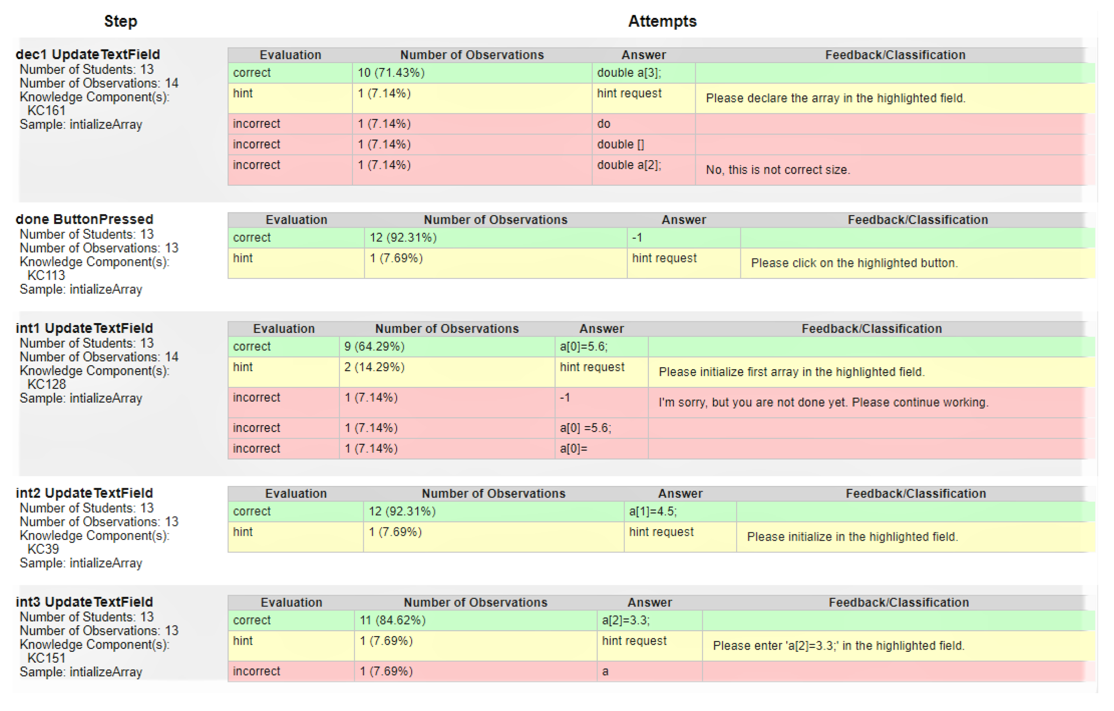
Task: Select correct row with answer 'double a[3];'
Action: (x=629, y=73)
